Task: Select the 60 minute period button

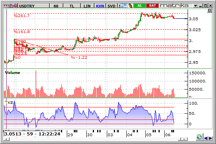Action: [x=56, y=6]
